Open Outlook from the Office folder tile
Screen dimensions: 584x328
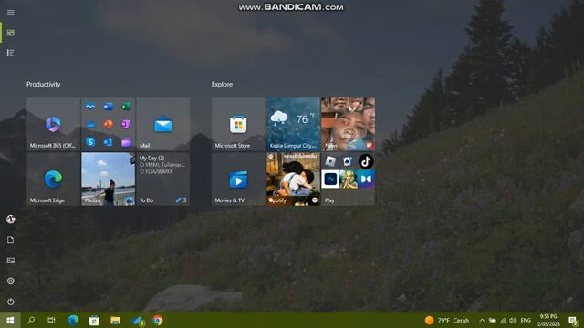108,142
